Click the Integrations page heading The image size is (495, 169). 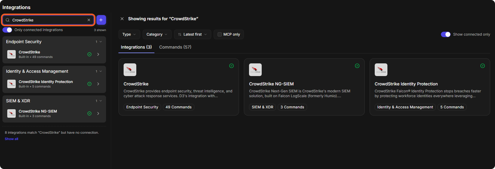click(16, 7)
